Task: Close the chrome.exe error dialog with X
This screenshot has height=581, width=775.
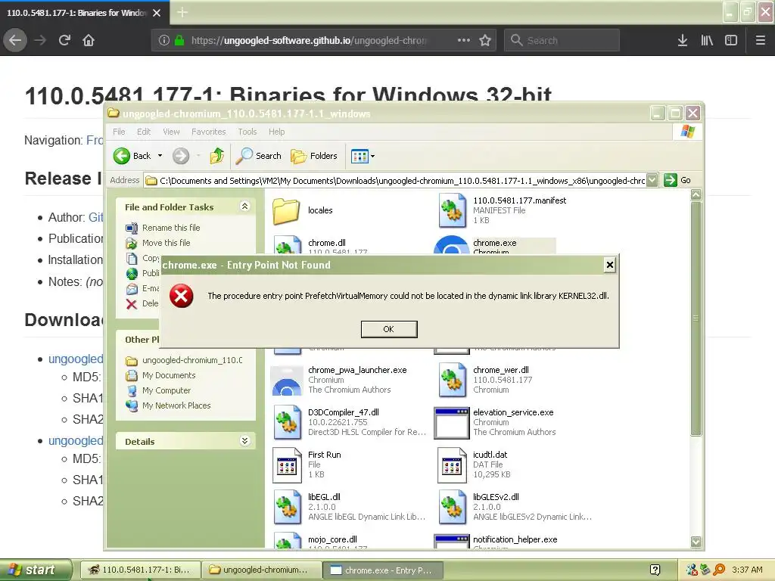Action: (x=610, y=266)
